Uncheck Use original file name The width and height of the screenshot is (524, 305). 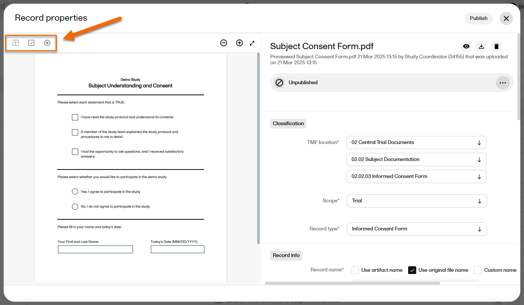(412, 270)
